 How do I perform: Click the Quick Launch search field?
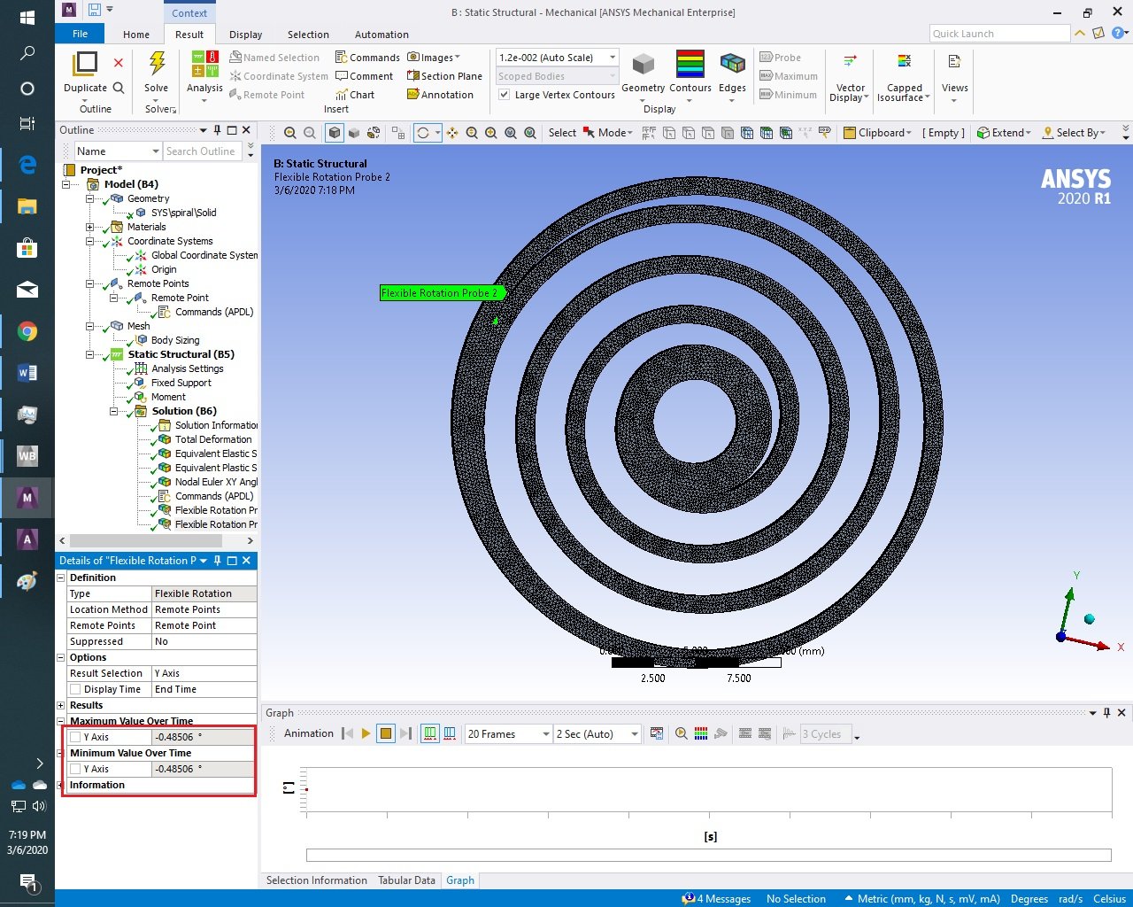click(999, 34)
